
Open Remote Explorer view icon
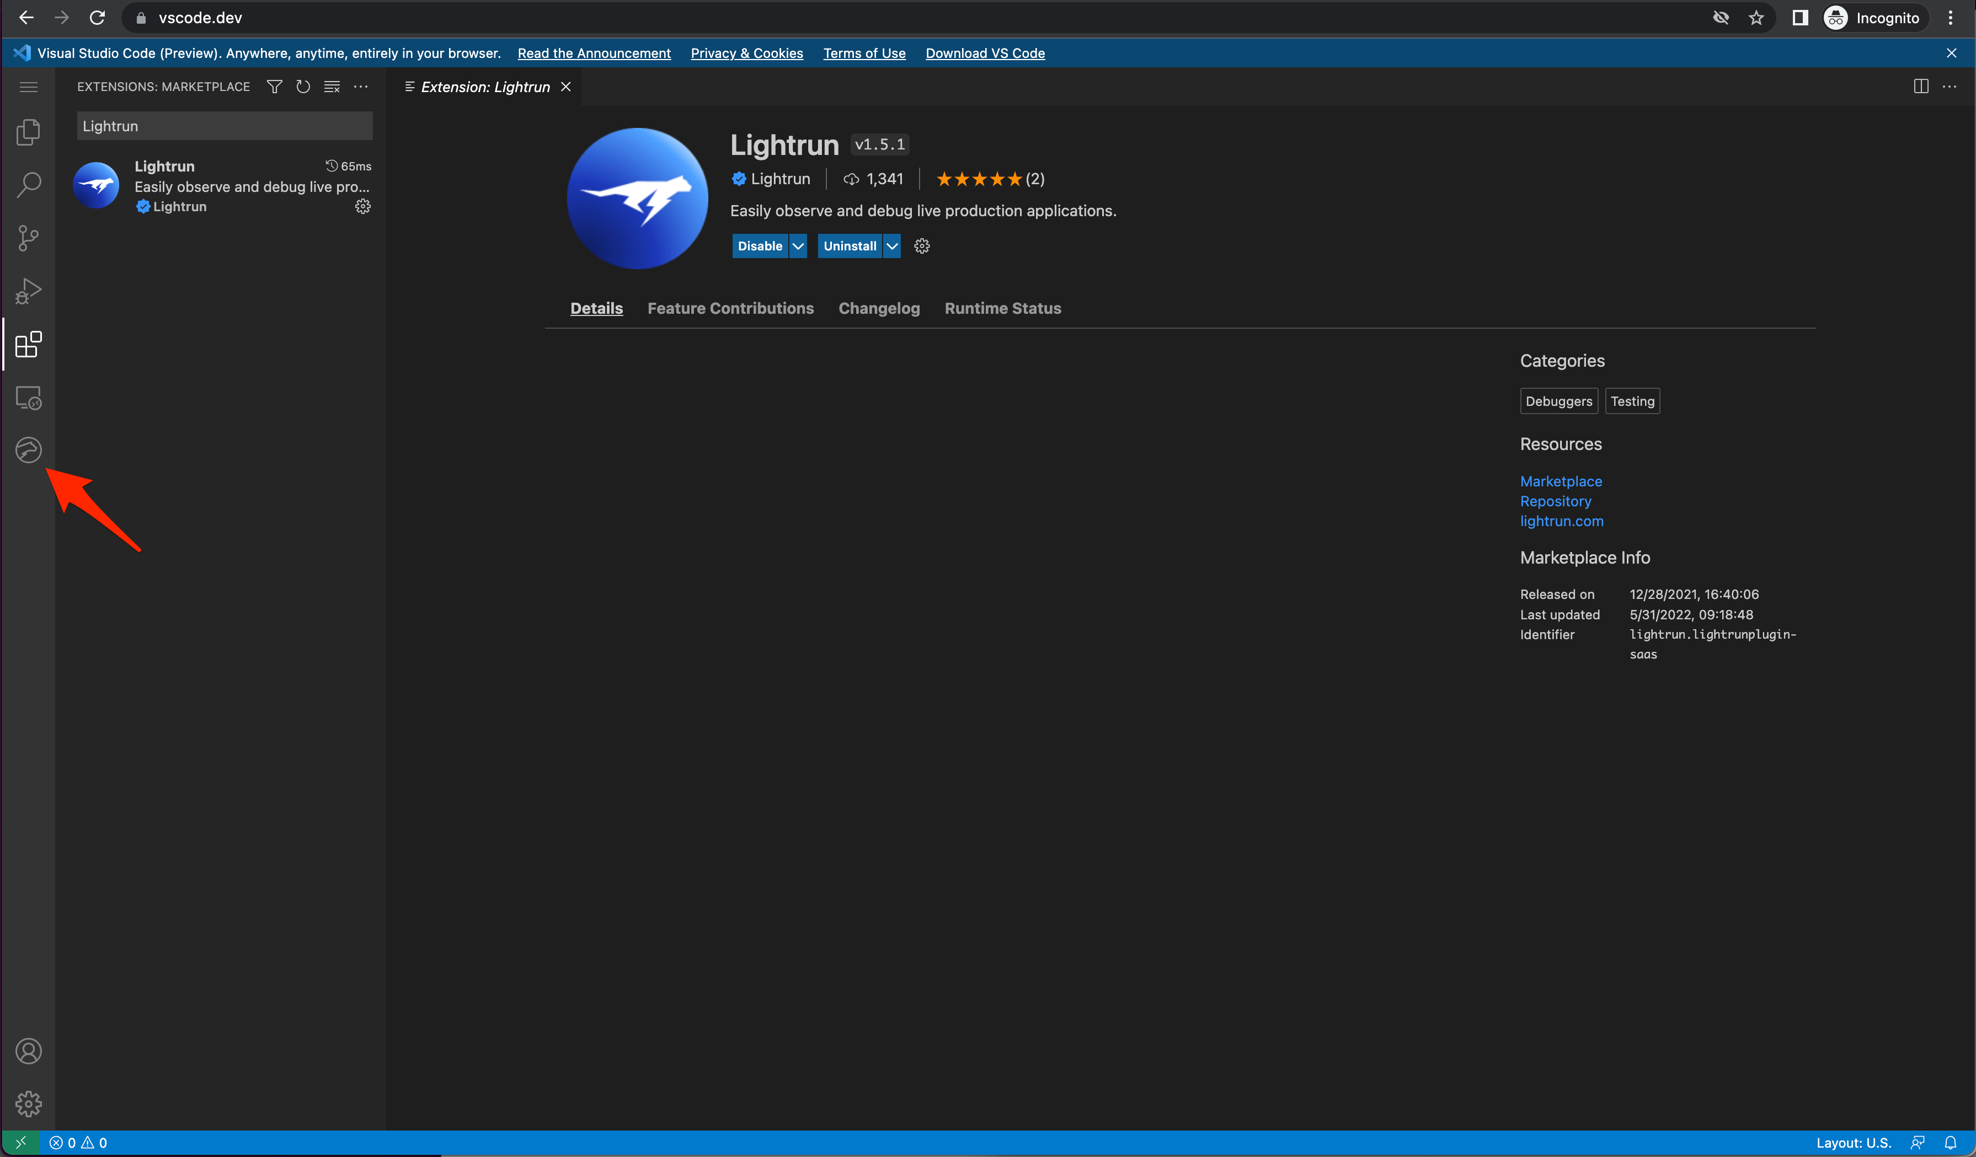click(28, 398)
